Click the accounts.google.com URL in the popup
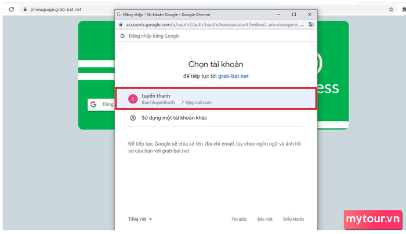The image size is (406, 234). coord(215,25)
